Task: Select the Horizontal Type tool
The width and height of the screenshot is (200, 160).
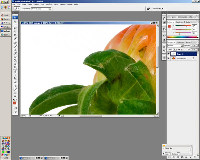Action: pos(15,75)
